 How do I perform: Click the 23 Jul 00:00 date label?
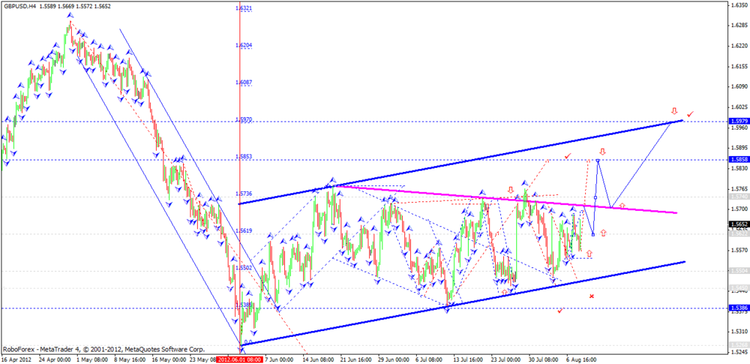pos(505,359)
